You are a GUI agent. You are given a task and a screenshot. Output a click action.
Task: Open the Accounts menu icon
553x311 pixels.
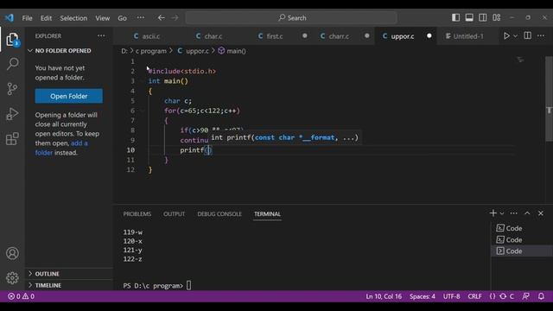12,253
